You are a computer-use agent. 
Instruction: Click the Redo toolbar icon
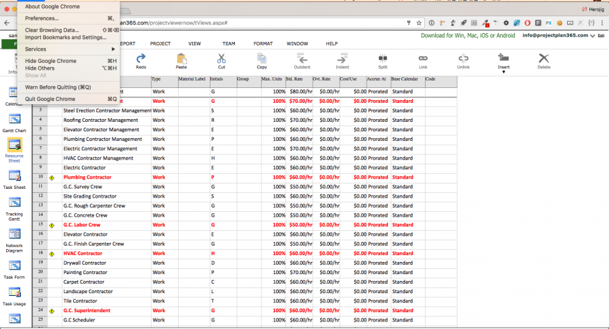141,59
